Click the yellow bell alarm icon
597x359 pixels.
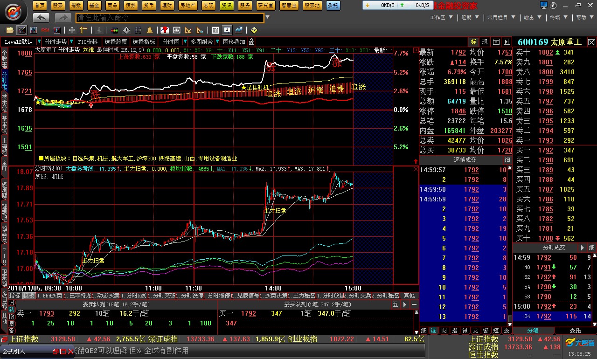point(149,30)
